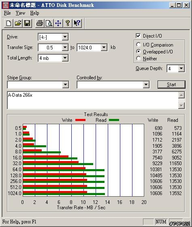
Task: Open the minimum Transfer Size dropdown showing 0.5
Action: [65, 47]
